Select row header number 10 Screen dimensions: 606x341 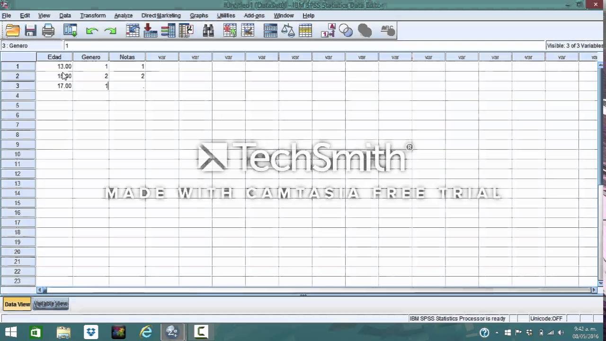pyautogui.click(x=18, y=154)
